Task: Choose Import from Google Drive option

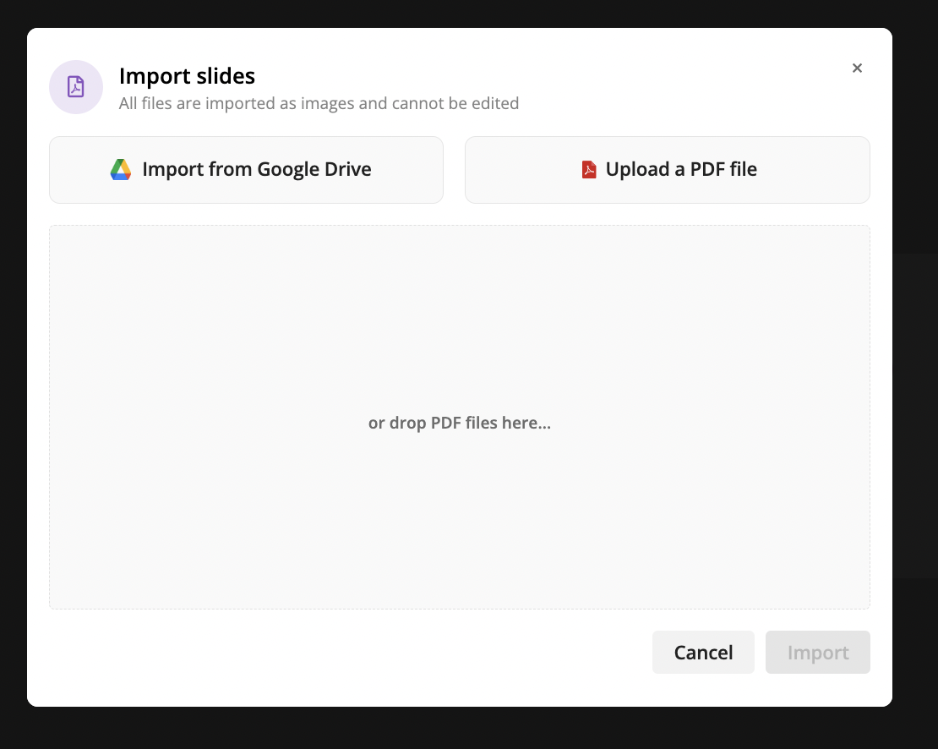Action: click(x=246, y=170)
